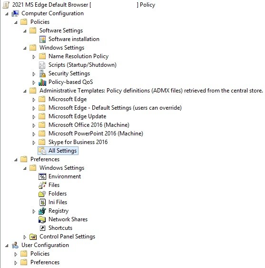Image resolution: width=265 pixels, height=268 pixels.
Task: Collapse Policies under Computer Configuration
Action: 16,22
